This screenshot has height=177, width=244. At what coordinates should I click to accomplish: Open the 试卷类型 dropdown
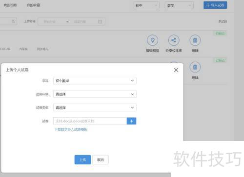[x=95, y=107]
